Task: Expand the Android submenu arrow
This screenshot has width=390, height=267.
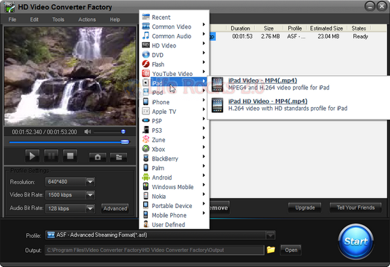Action: [203, 176]
